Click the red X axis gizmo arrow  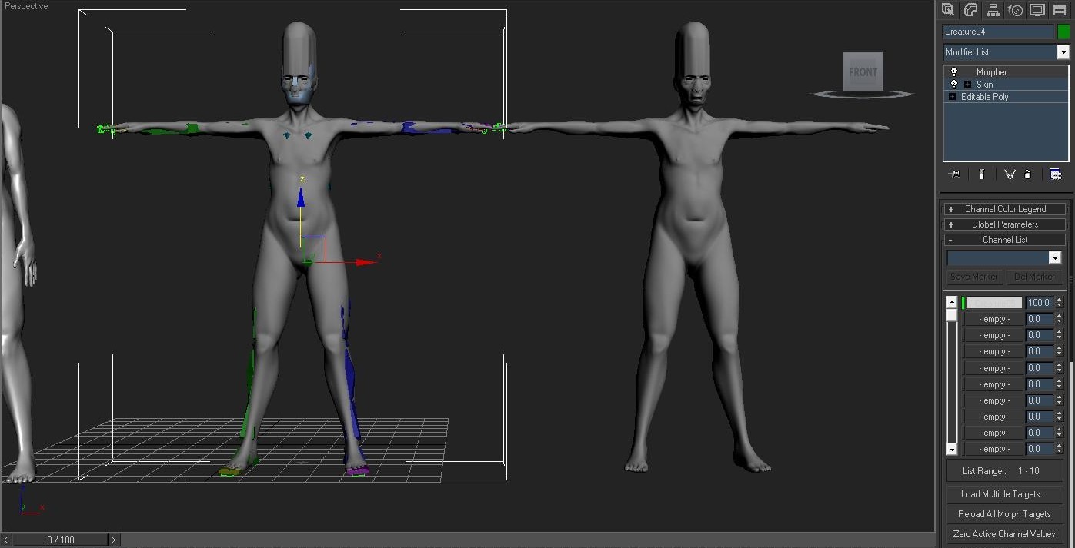(x=366, y=262)
